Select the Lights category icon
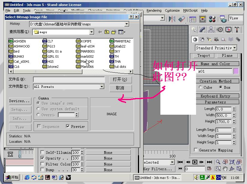The image size is (247, 184). click(x=209, y=39)
